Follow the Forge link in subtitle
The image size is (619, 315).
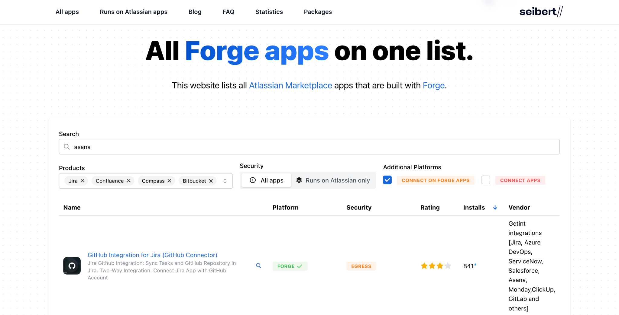tap(434, 85)
